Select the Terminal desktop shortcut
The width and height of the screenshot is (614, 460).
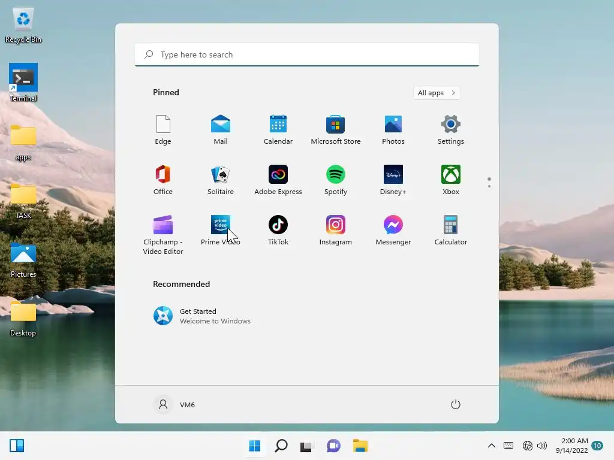pyautogui.click(x=23, y=83)
